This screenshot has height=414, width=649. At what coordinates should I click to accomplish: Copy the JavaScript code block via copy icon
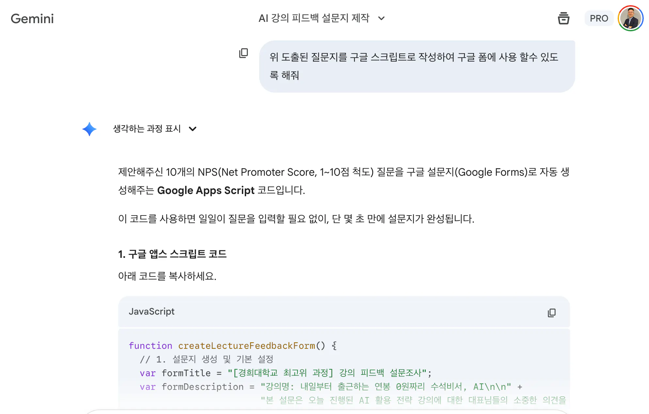(551, 313)
